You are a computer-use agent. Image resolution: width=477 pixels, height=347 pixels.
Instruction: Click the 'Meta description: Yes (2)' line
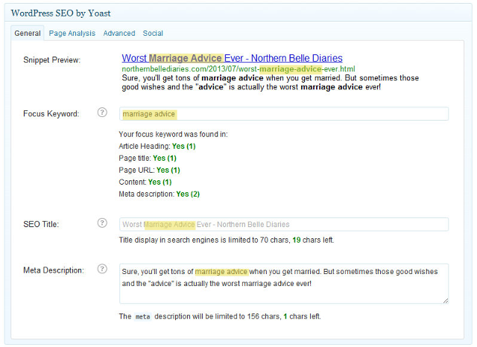pos(159,194)
